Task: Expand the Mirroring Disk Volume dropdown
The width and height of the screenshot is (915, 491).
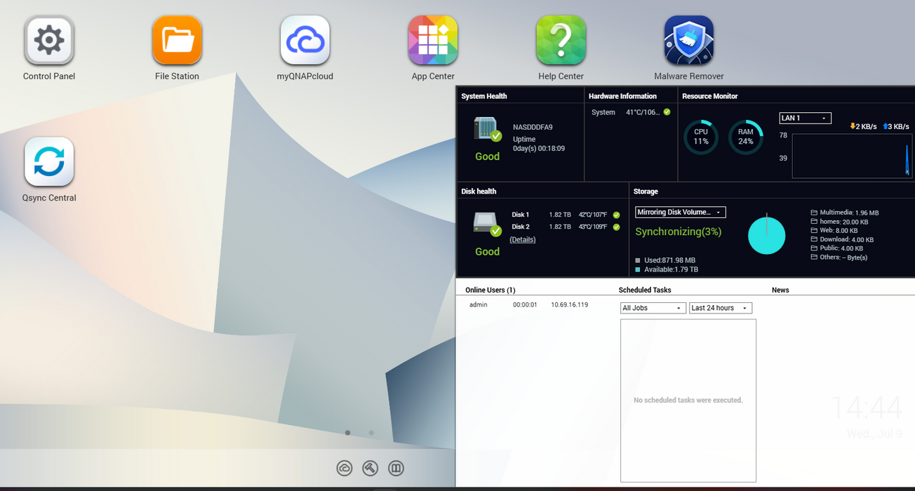Action: [x=680, y=212]
